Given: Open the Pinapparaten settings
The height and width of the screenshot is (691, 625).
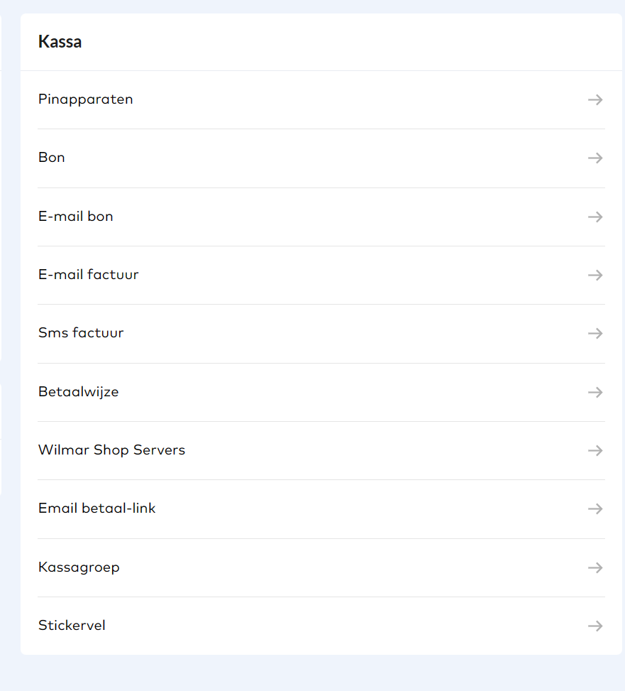Looking at the screenshot, I should tap(86, 99).
